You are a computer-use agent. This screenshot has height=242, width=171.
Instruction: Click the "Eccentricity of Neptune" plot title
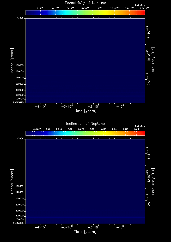coord(85,3)
